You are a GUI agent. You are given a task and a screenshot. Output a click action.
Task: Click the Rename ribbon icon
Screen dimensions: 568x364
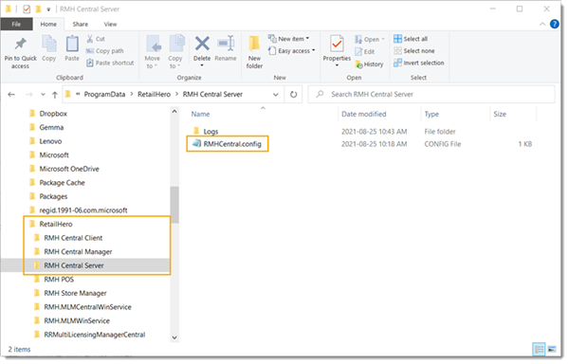(226, 44)
